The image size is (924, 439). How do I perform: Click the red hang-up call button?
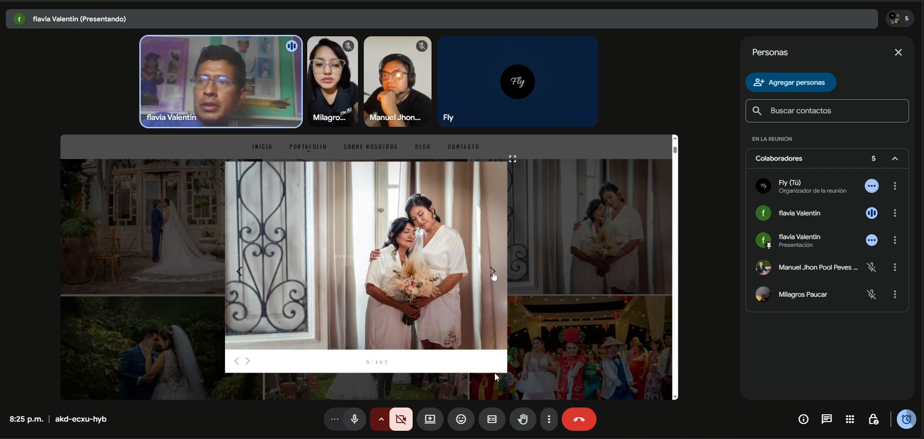click(579, 419)
